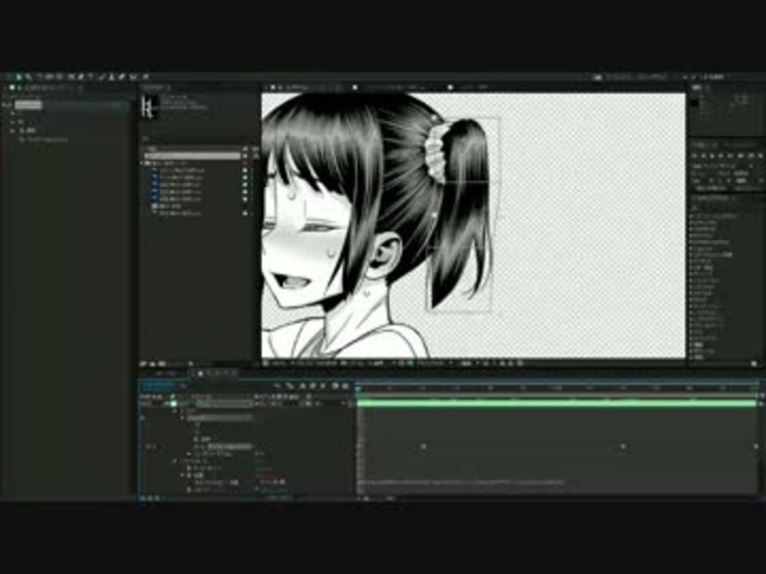Toggle Hide Shy Layers switch in timeline
Screen dimensions: 766x574
click(302, 386)
